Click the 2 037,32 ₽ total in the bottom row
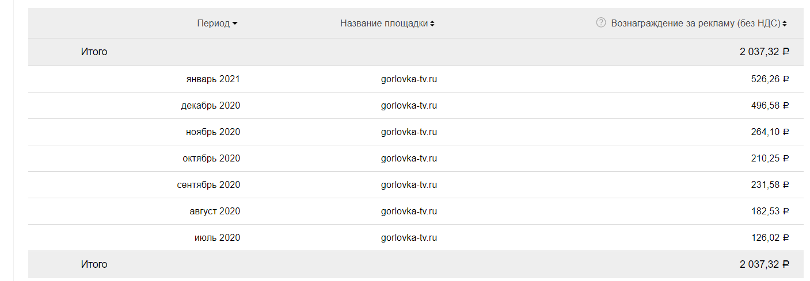Screen dimensions: 810x281 point(764,264)
